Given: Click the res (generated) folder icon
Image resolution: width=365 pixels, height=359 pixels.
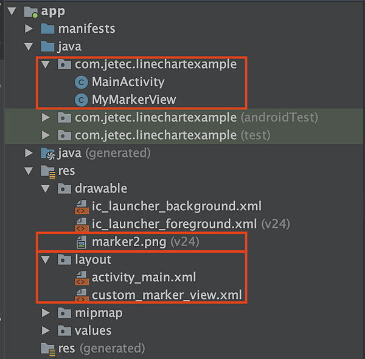Looking at the screenshot, I should (48, 349).
